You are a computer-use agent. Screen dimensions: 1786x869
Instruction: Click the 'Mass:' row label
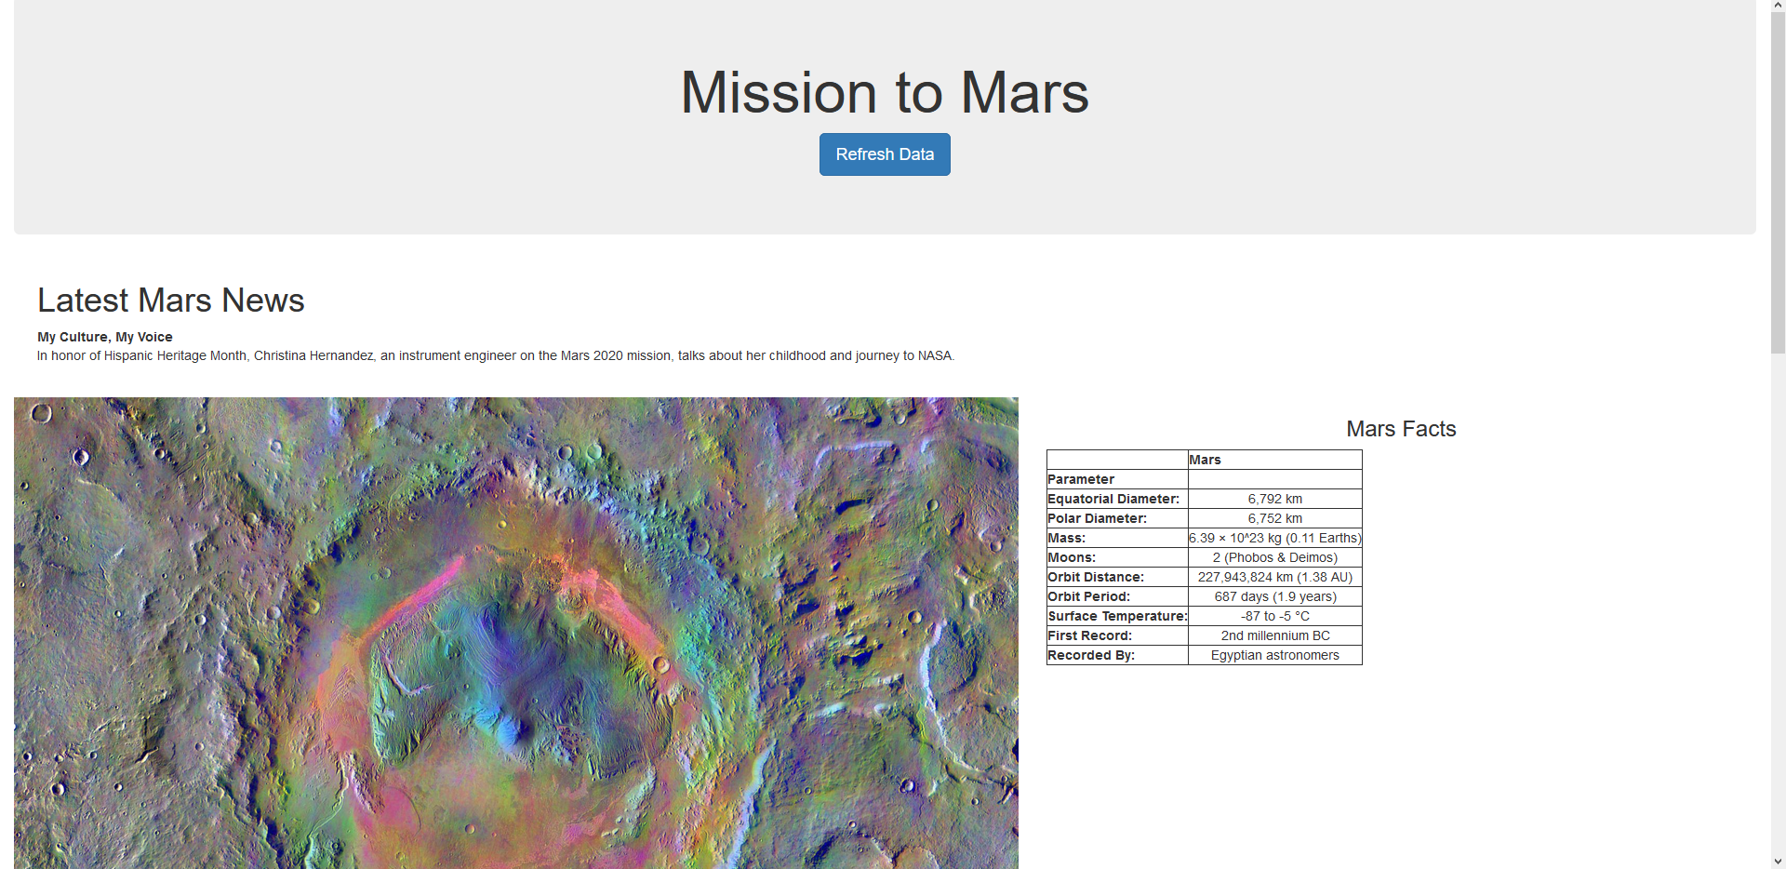point(1117,538)
